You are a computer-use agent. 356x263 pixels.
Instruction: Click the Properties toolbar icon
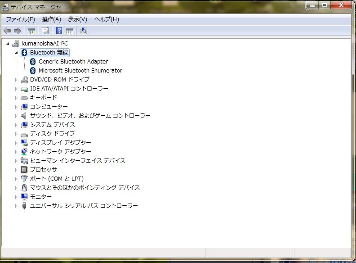click(x=45, y=31)
